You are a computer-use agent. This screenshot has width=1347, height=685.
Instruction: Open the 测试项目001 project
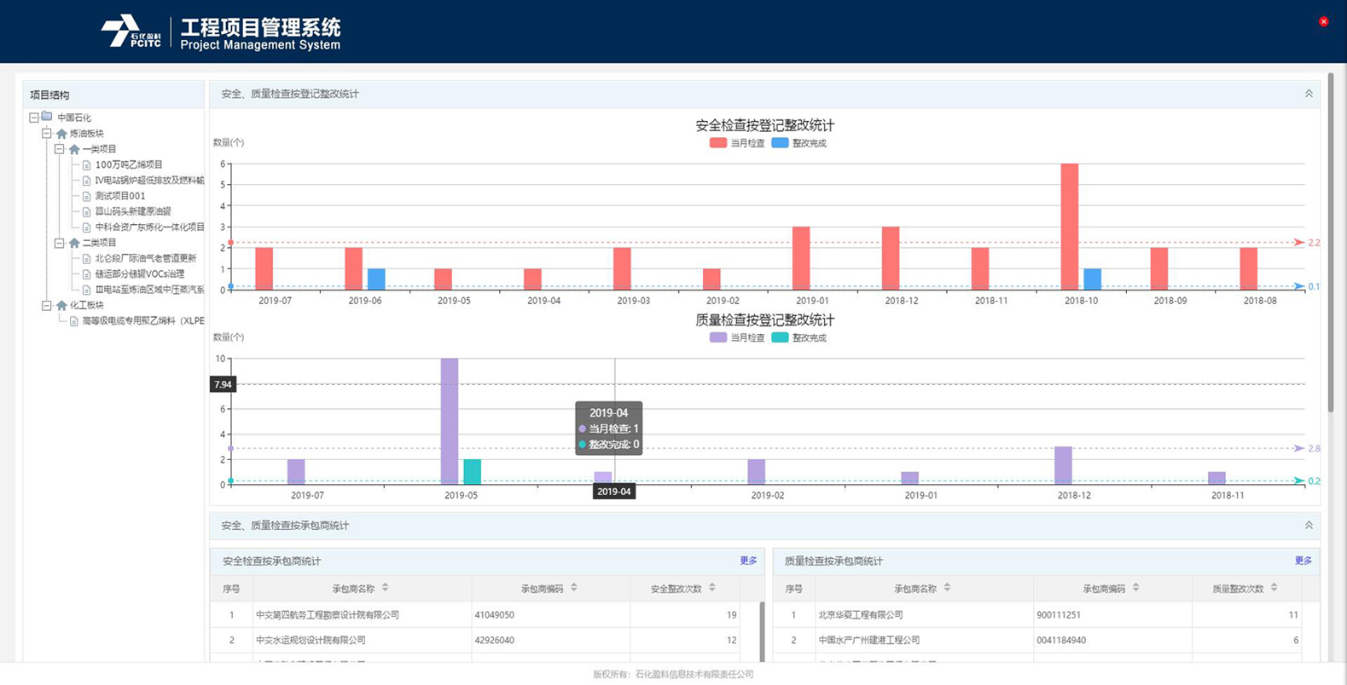pos(119,196)
